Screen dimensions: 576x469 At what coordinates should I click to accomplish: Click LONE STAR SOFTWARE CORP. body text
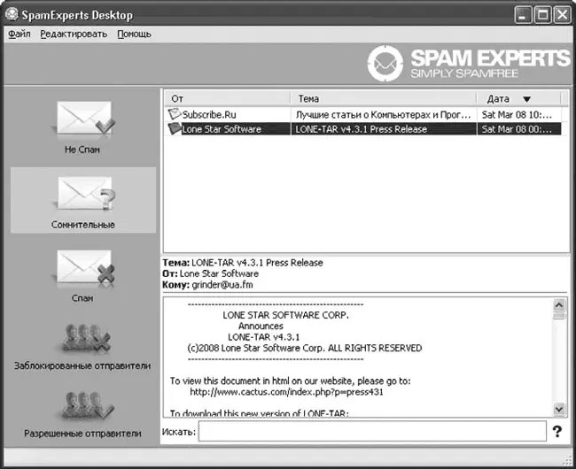(x=286, y=315)
